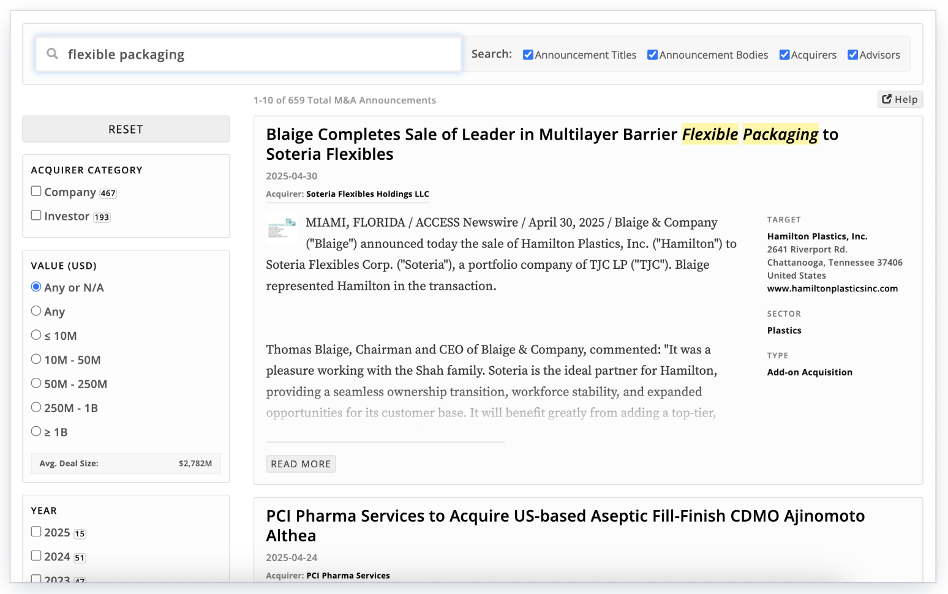Visit www.hamiltonplasticsinc.com target link
Viewport: 948px width, 594px height.
[x=832, y=288]
